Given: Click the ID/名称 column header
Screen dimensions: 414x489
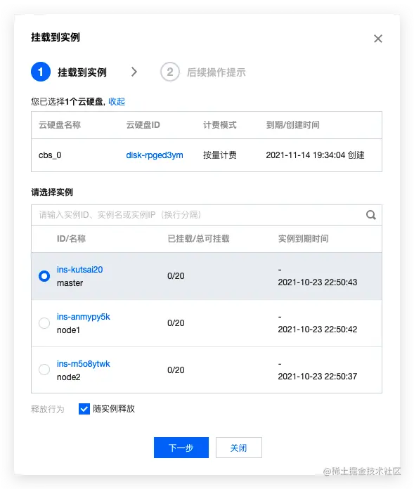Looking at the screenshot, I should point(71,239).
